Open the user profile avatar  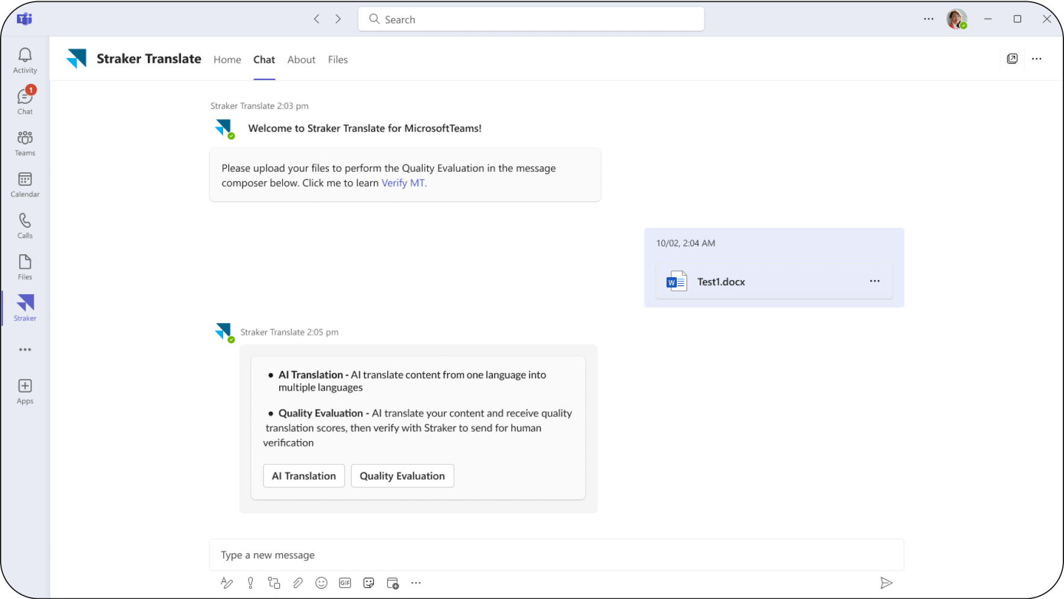[x=957, y=19]
